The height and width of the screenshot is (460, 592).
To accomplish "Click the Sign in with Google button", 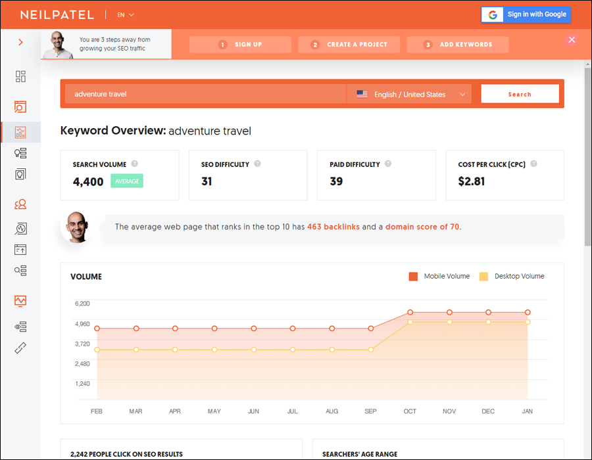I will point(526,14).
